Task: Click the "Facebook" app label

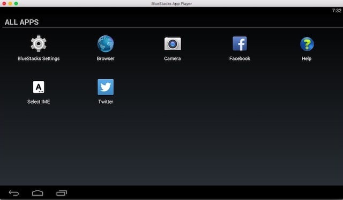Action: 240,58
